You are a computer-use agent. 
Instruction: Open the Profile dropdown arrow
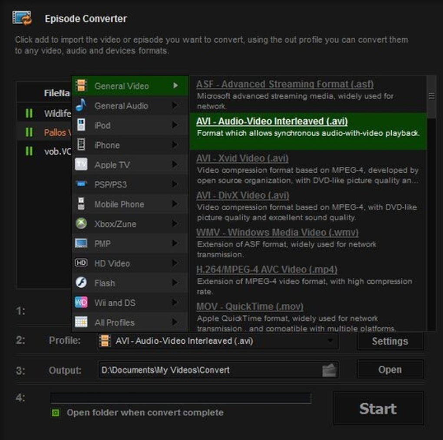tap(330, 341)
